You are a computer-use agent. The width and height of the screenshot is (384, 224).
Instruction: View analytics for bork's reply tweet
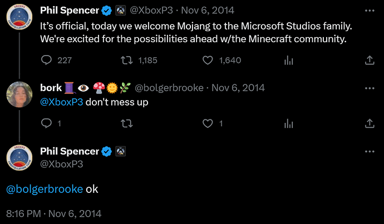289,123
